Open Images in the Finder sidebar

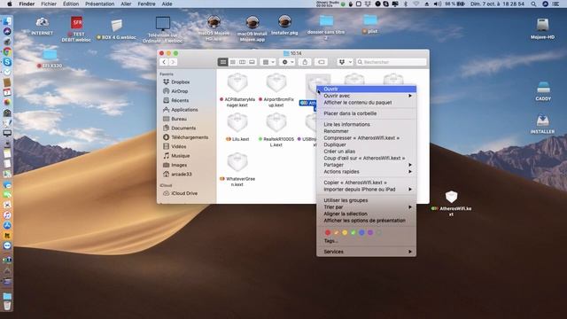click(x=179, y=165)
